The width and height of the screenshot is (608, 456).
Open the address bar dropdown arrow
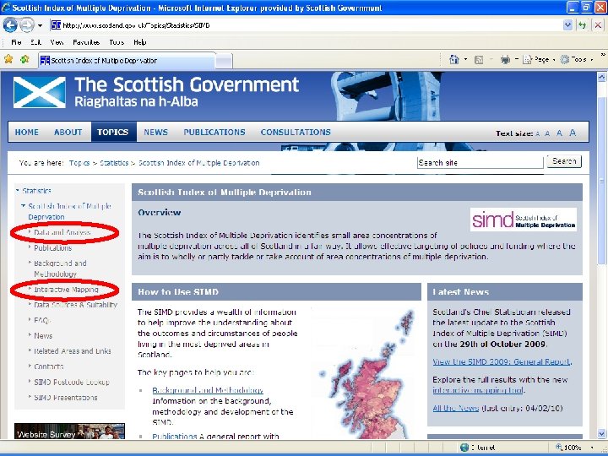point(567,25)
